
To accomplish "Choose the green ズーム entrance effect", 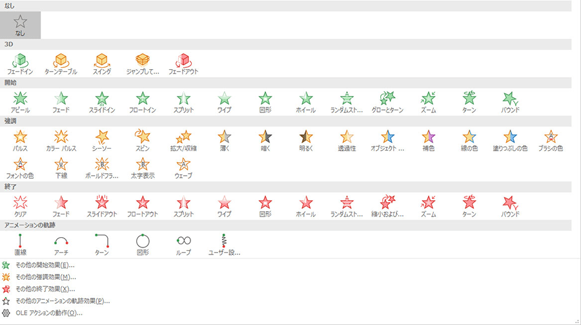I will coord(429,102).
